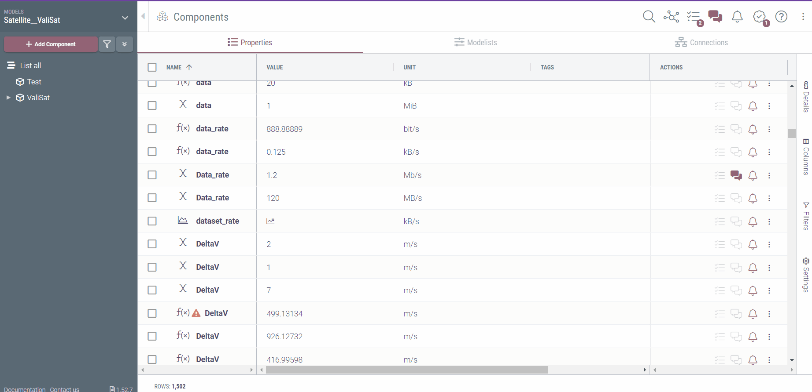Viewport: 812px width, 392px height.
Task: Check the DeltaV 926.12732 row checkbox
Action: (152, 336)
